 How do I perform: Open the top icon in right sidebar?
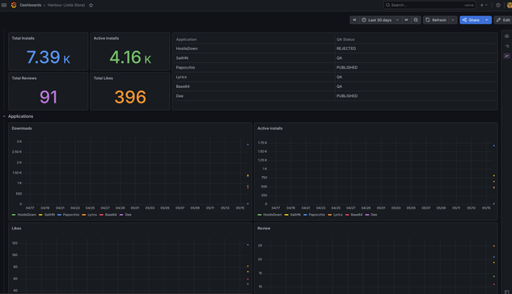[507, 36]
